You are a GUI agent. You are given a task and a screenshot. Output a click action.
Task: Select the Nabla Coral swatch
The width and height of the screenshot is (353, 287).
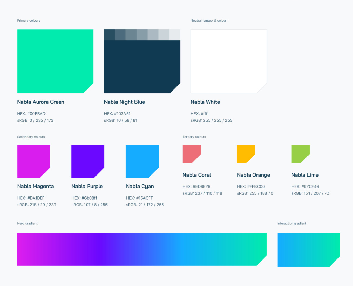[192, 154]
